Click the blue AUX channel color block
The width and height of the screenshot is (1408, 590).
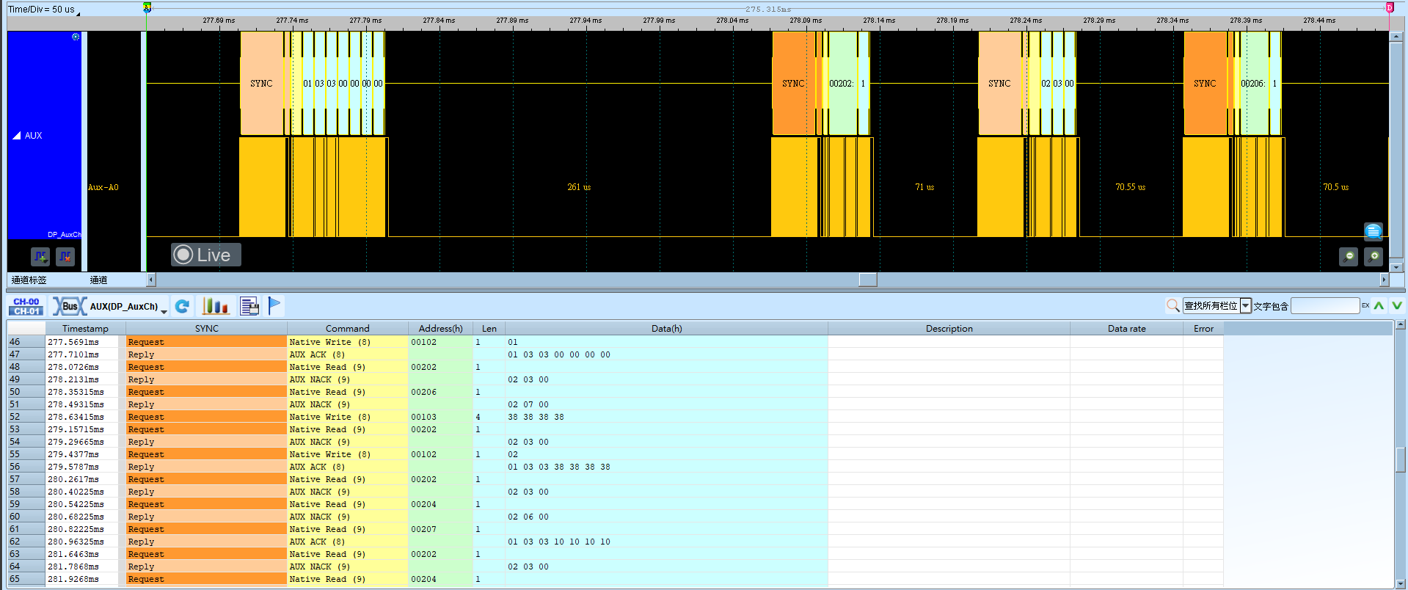[x=45, y=135]
